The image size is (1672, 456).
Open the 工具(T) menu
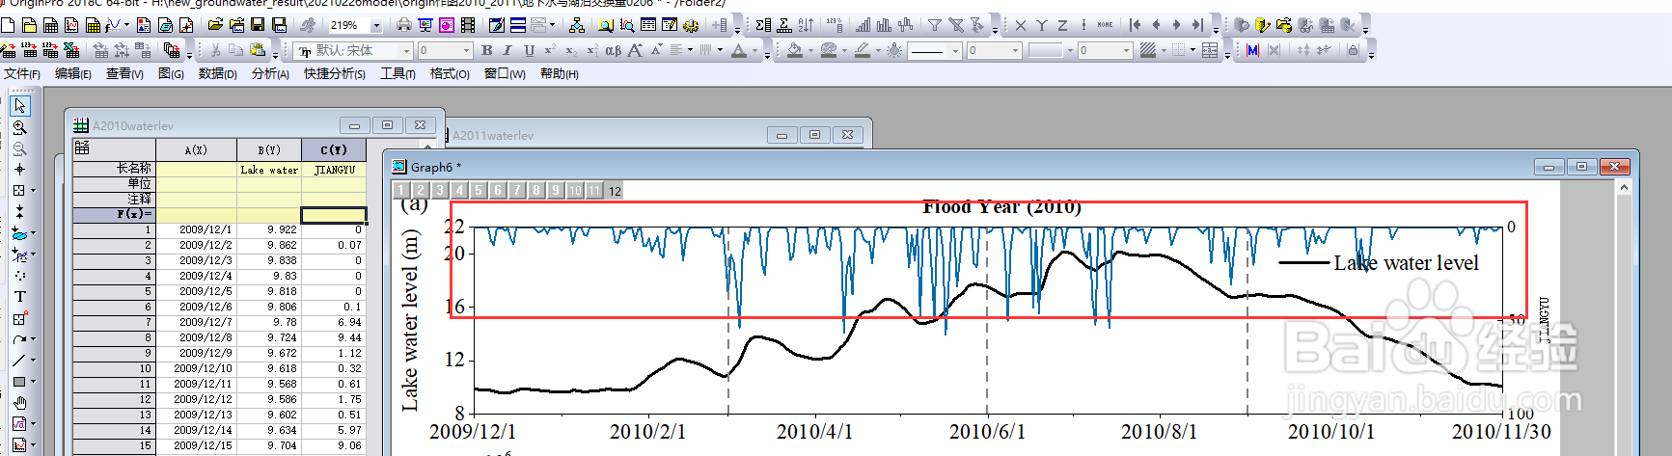pyautogui.click(x=397, y=73)
